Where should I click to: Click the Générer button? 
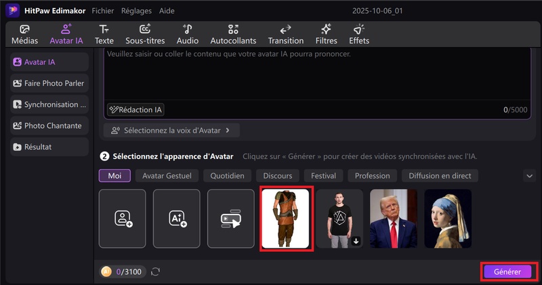(x=512, y=271)
